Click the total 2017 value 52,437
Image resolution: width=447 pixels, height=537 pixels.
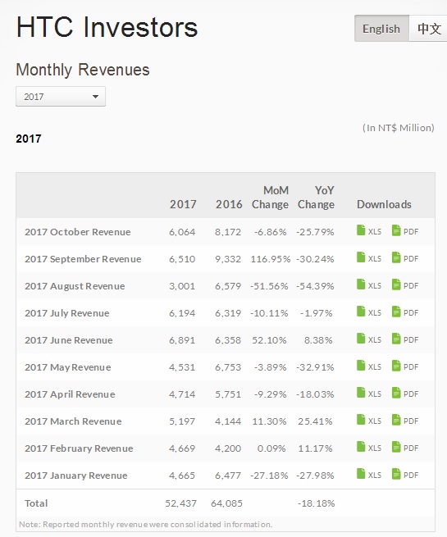coord(180,503)
